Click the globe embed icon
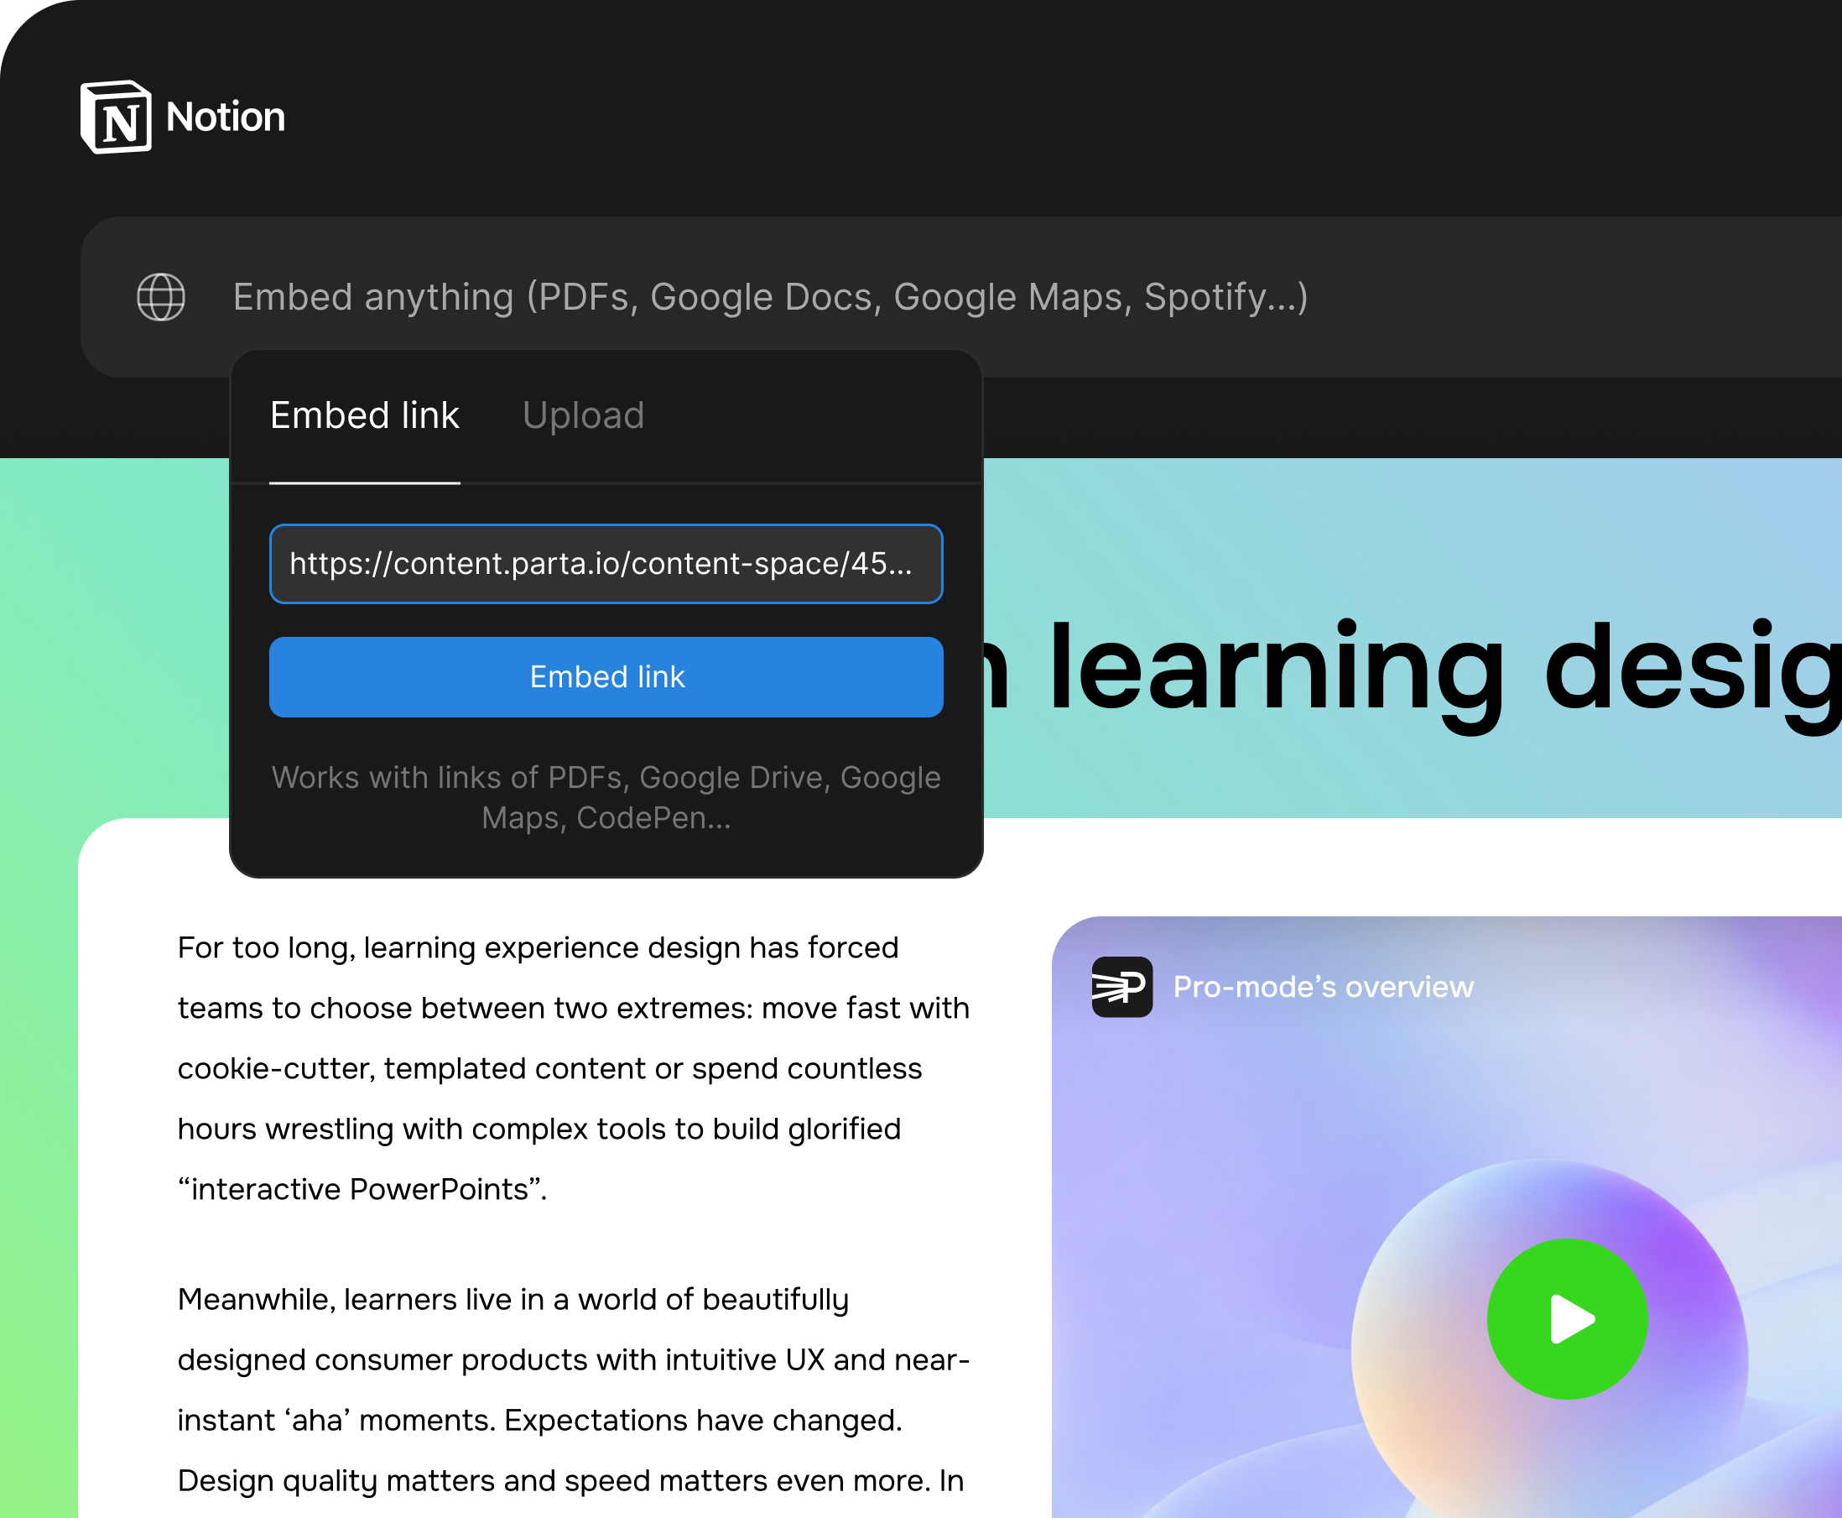Image resolution: width=1842 pixels, height=1518 pixels. (x=161, y=297)
